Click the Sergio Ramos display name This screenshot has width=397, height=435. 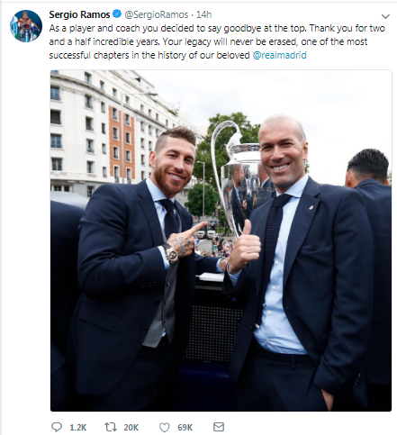coord(79,14)
